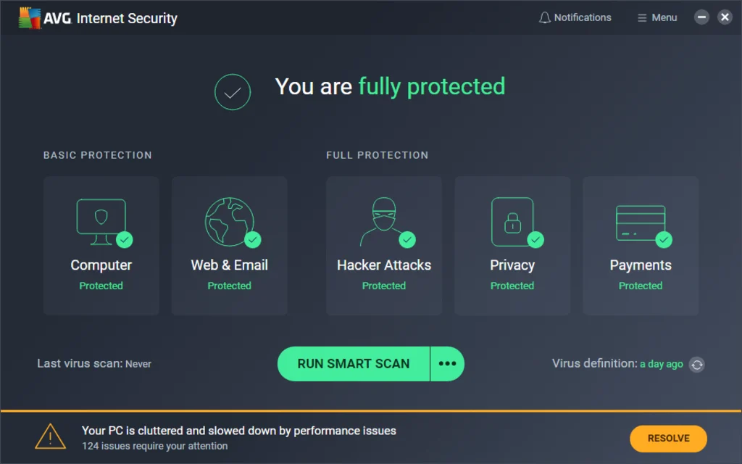Open the Computer protection panel
The width and height of the screenshot is (742, 464).
pyautogui.click(x=101, y=245)
